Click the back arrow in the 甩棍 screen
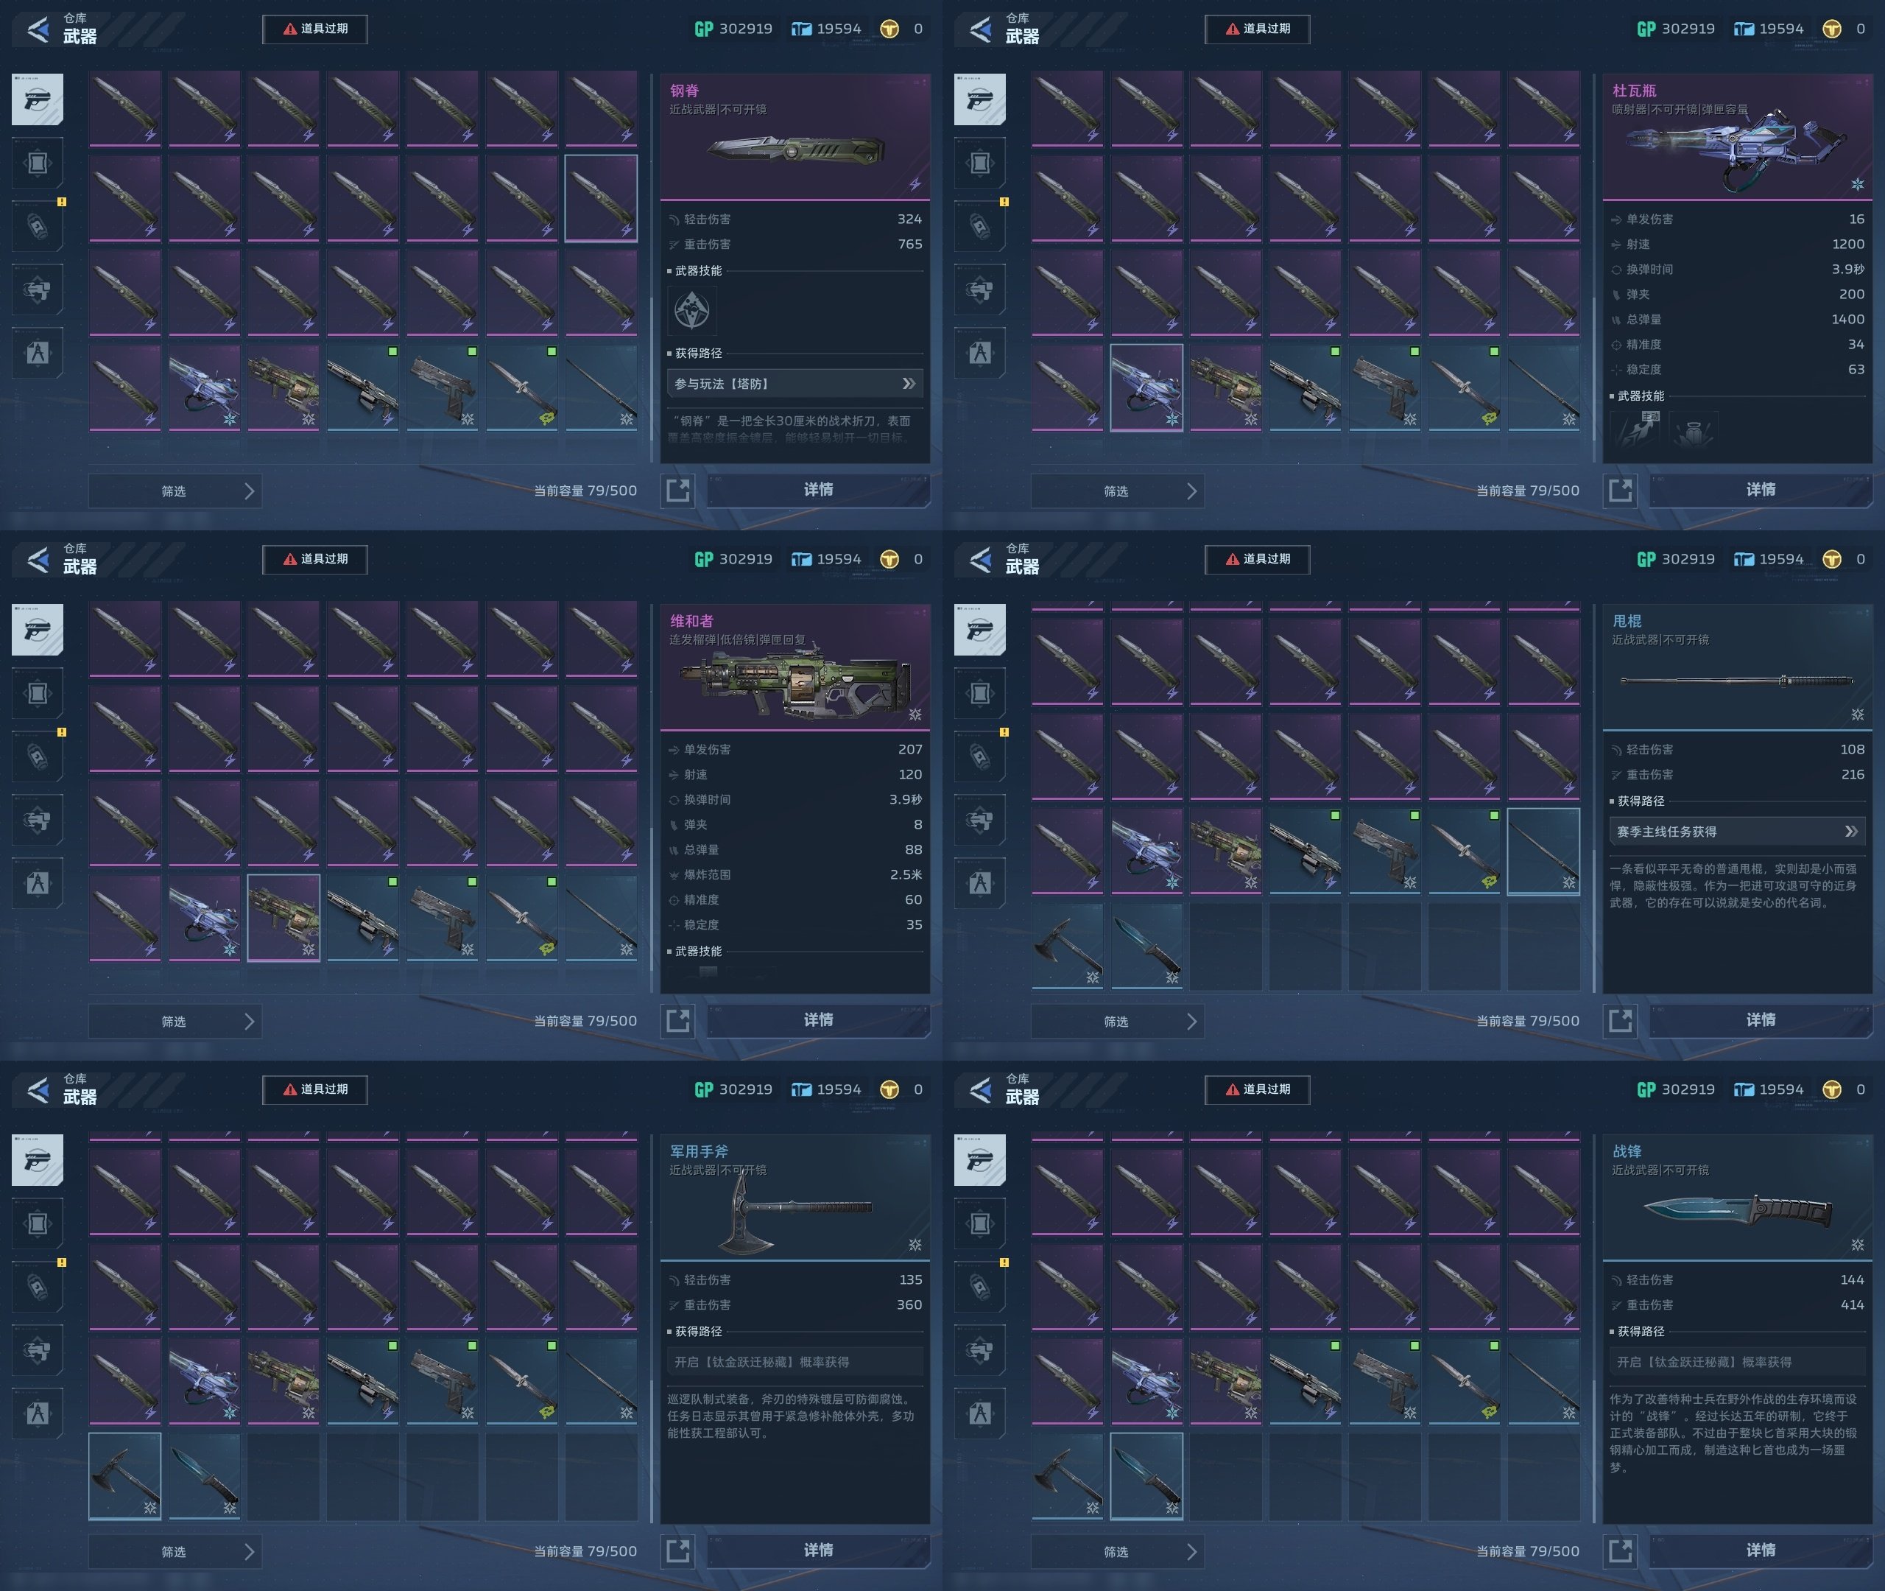This screenshot has height=1591, width=1885. click(980, 560)
